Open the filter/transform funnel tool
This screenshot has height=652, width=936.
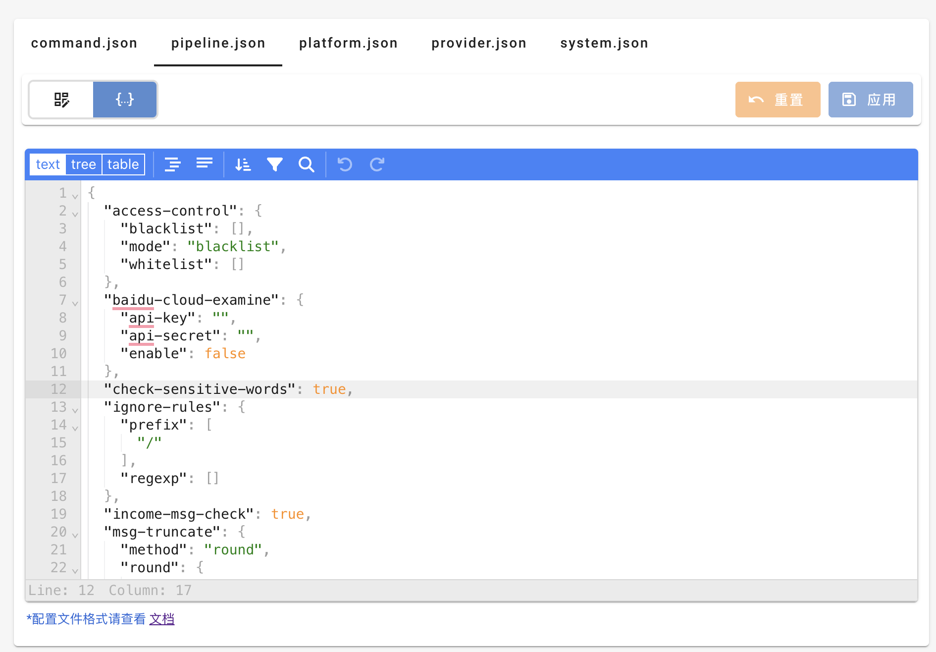(274, 164)
